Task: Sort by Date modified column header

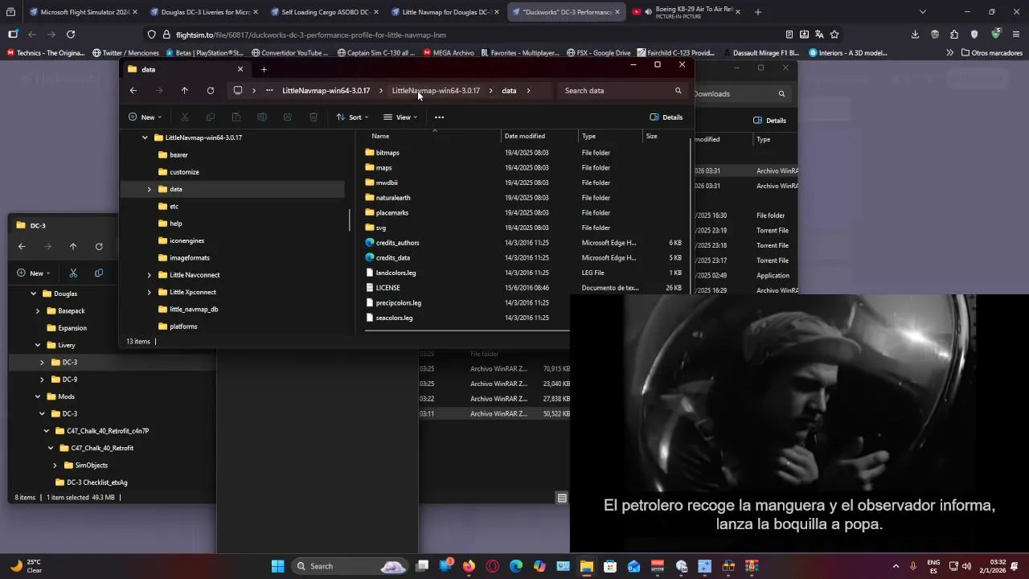Action: tap(525, 136)
